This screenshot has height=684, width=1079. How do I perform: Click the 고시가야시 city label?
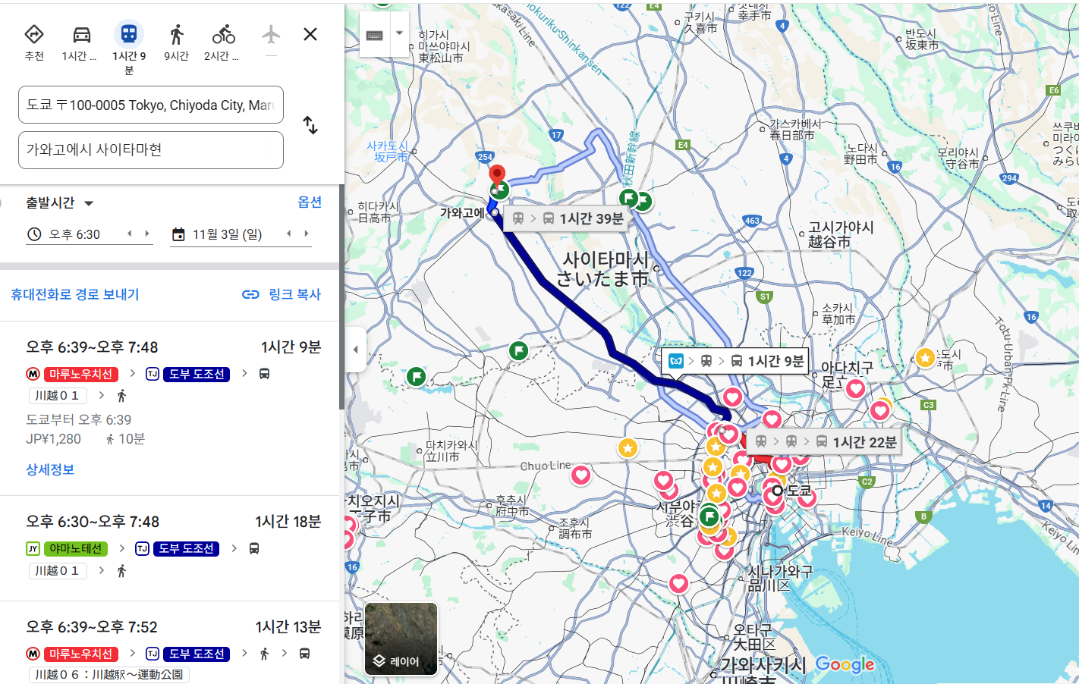(841, 234)
